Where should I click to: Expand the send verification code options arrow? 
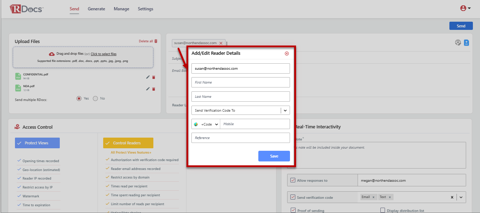461,197
